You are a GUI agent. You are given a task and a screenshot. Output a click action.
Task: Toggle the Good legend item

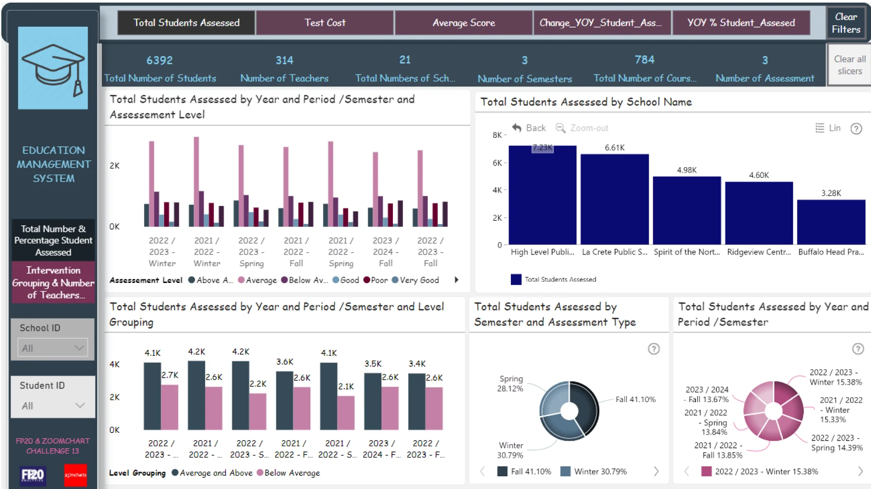pos(346,280)
